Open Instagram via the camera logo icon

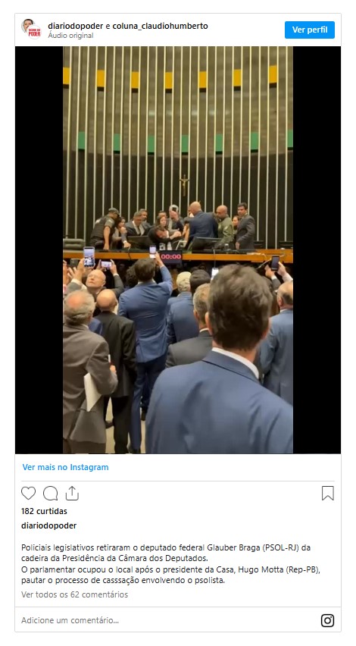pos(328,620)
